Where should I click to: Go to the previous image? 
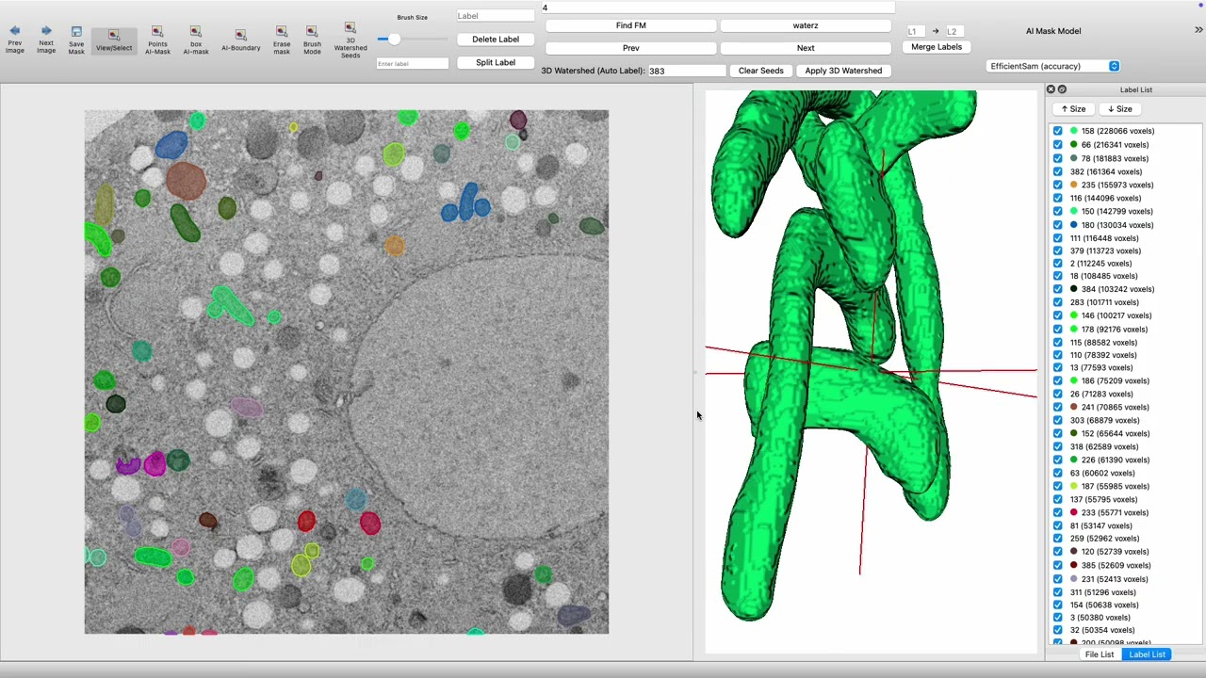[15, 40]
